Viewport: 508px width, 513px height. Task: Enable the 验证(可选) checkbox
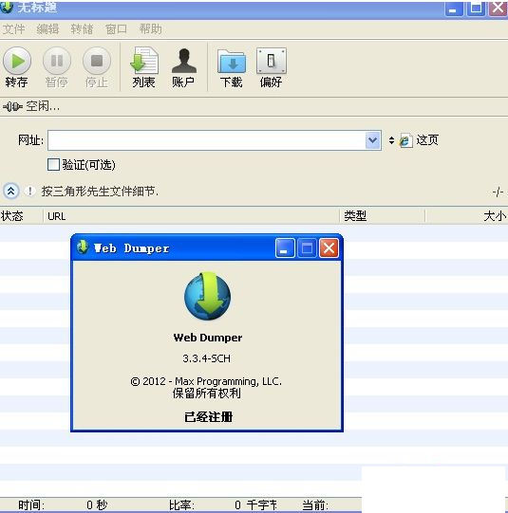point(53,165)
